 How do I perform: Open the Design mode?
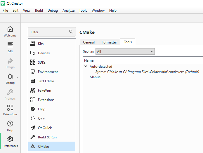pyautogui.click(x=10, y=63)
